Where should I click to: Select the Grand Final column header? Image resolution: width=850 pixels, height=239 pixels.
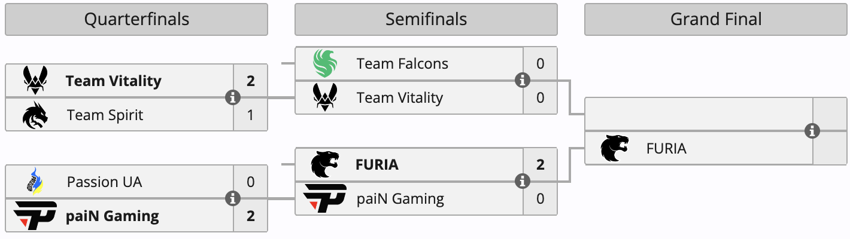pos(716,20)
